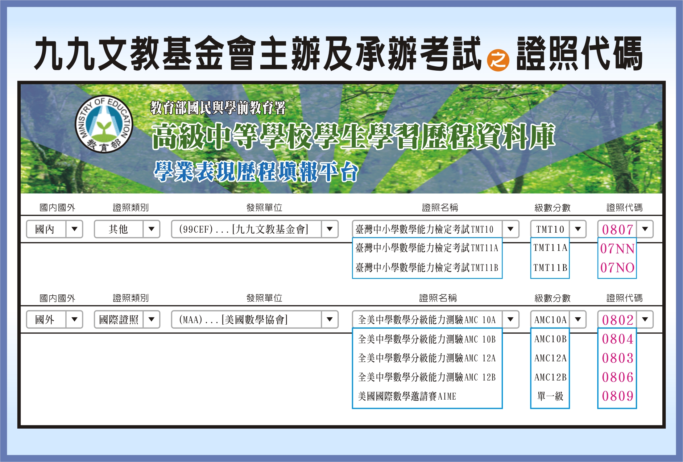
Task: Choose 全美中學數學分級能力測驗AMC 12B option
Action: [x=427, y=377]
